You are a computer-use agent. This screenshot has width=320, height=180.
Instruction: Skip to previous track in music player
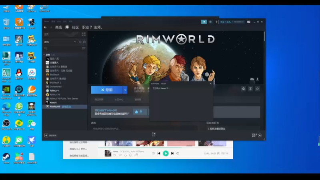[x=159, y=153]
